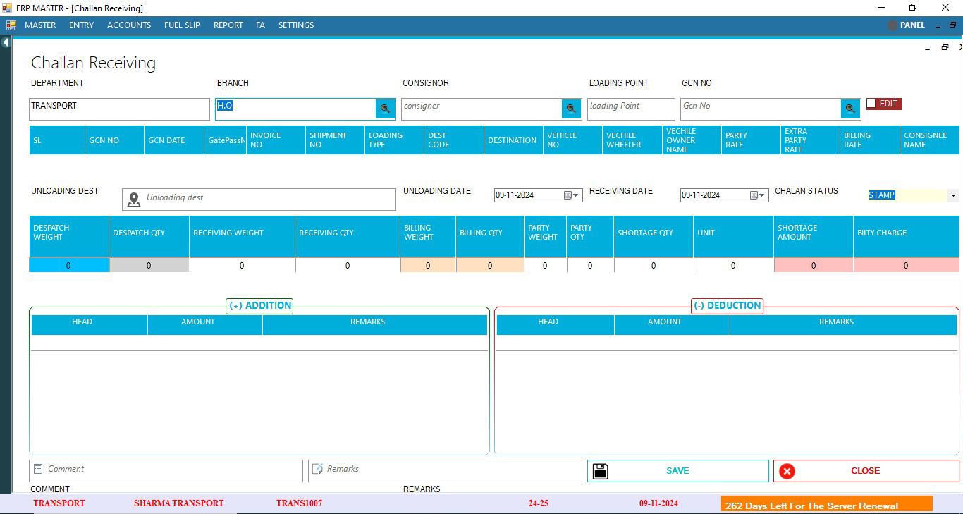
Task: Click the Receiving Qty value cell
Action: (x=348, y=266)
